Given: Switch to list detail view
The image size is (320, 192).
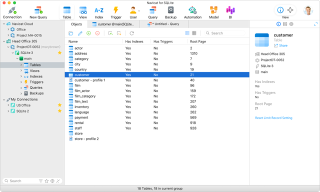Looking at the screenshot, I should pos(187,33).
